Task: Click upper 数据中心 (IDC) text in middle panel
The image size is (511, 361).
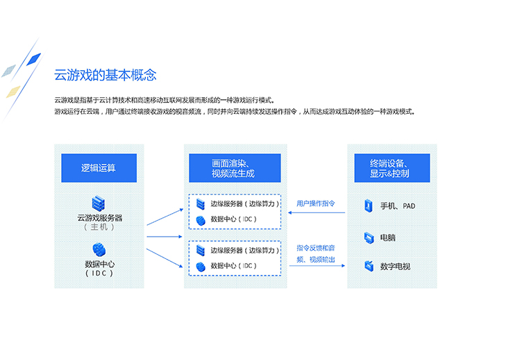Action: 233,219
